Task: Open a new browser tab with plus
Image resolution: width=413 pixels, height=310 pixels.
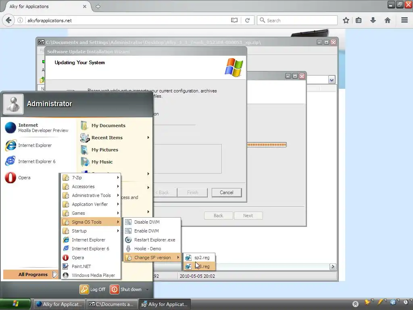Action: tap(98, 6)
